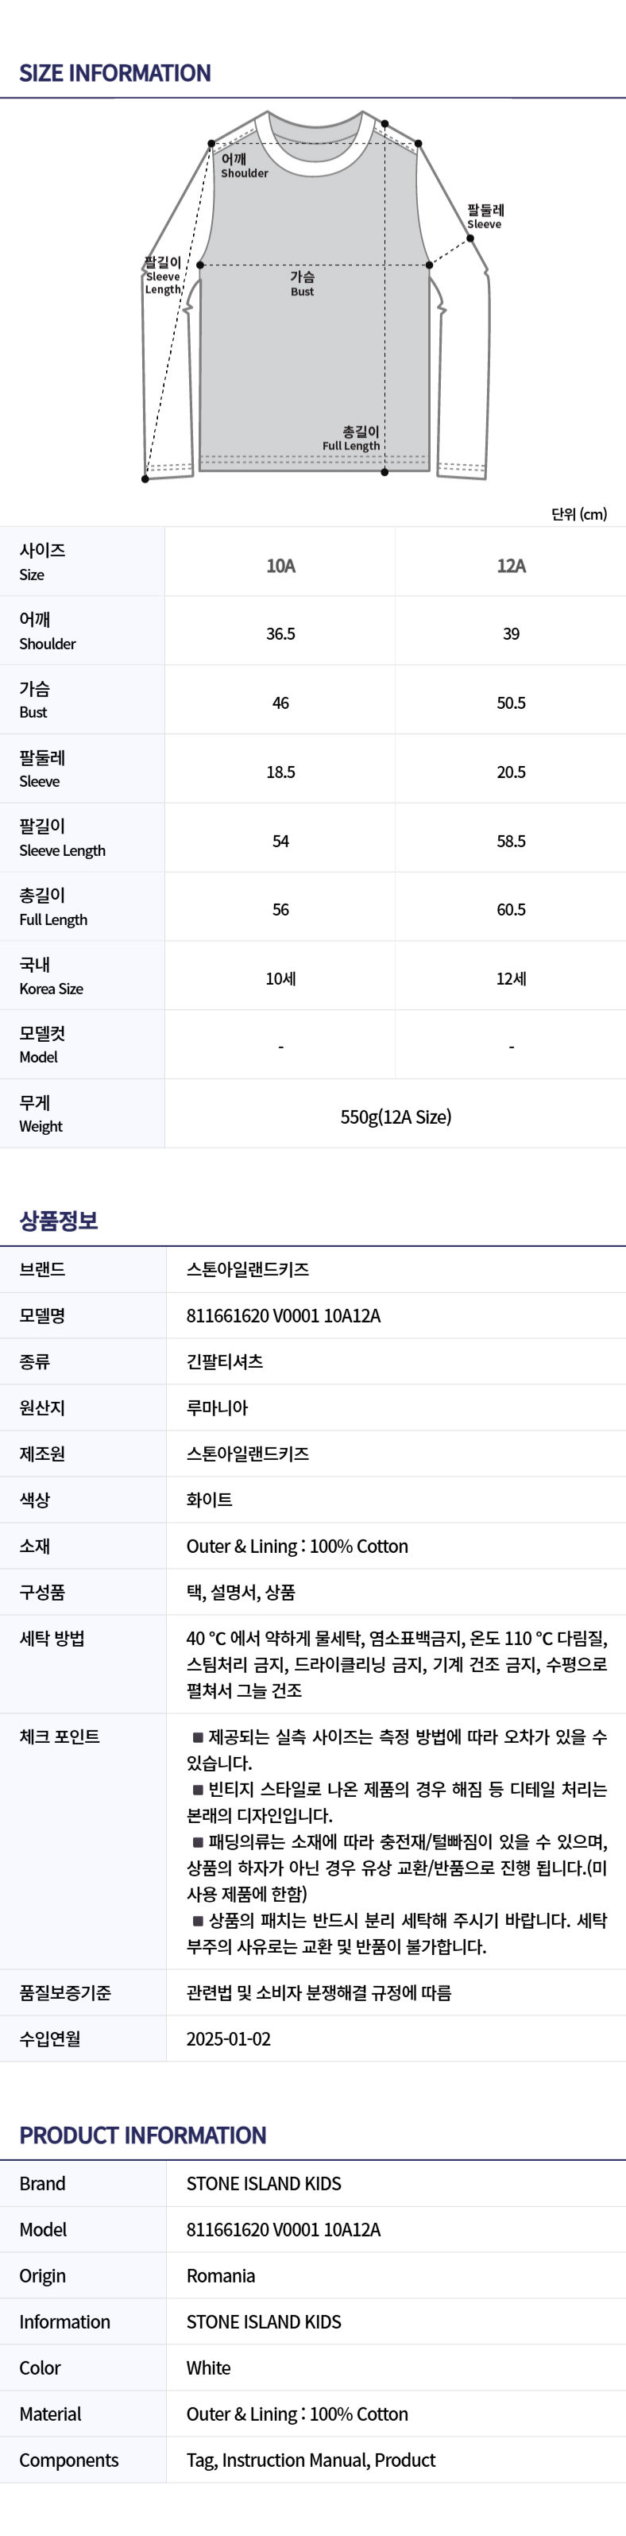
Task: Click the 54 sleeve length value
Action: 280,841
